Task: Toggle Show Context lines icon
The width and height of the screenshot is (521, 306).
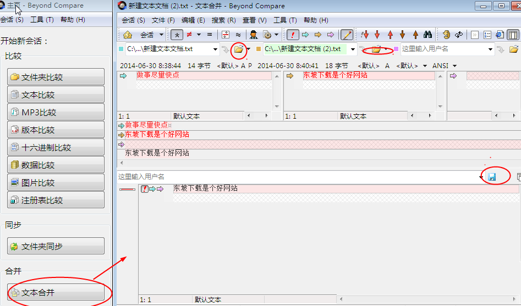Action: coord(226,35)
